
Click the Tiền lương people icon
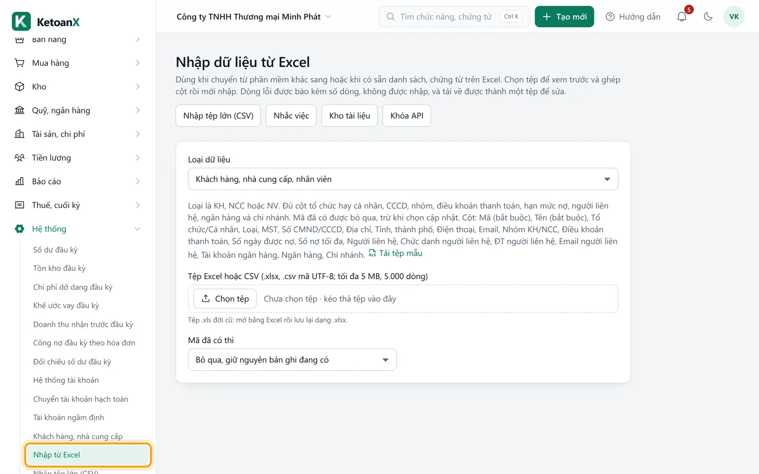coord(19,158)
